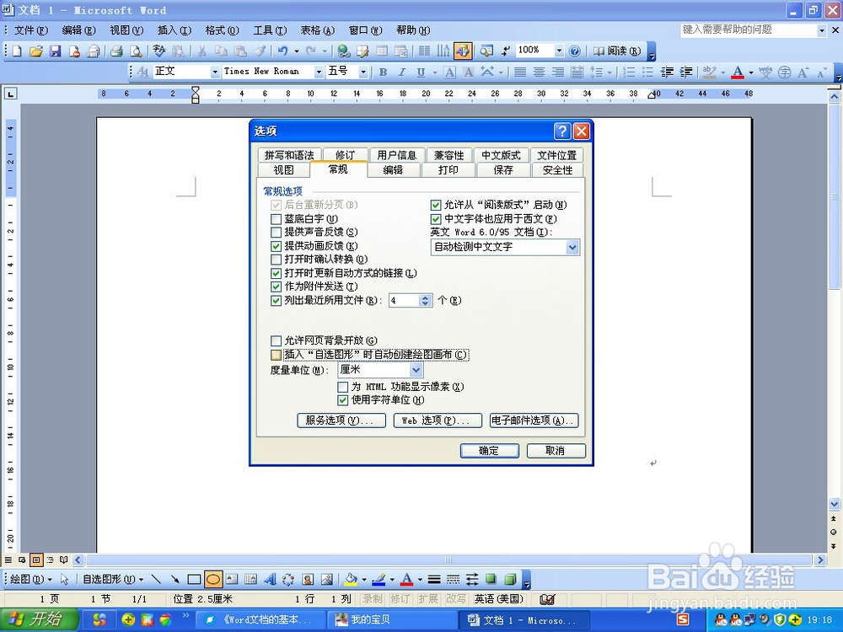Insert WordArt from the drawing toolbar
843x632 pixels.
(x=271, y=580)
